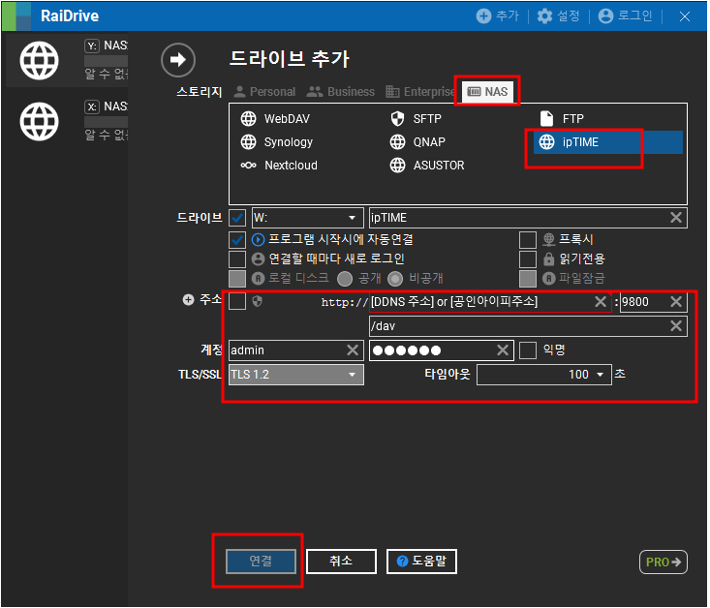Toggle the 파일잠금 checkbox
Screen dimensions: 710x608
click(x=528, y=279)
